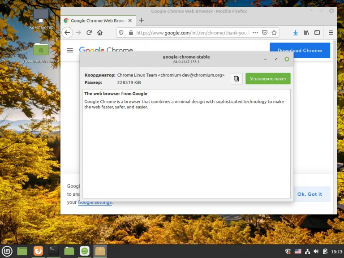The image size is (344, 258).
Task: Launch Firefox from the taskbar
Action: point(38,251)
